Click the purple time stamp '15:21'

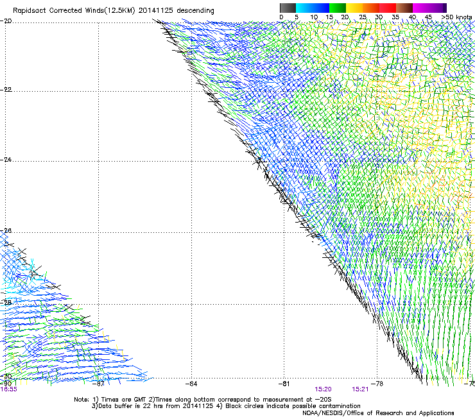point(360,389)
